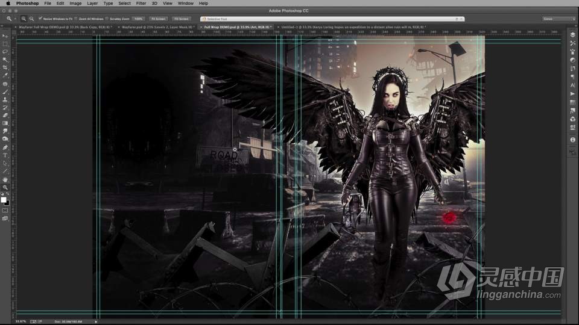The image size is (579, 325).
Task: Open the Filter menu
Action: tap(141, 4)
